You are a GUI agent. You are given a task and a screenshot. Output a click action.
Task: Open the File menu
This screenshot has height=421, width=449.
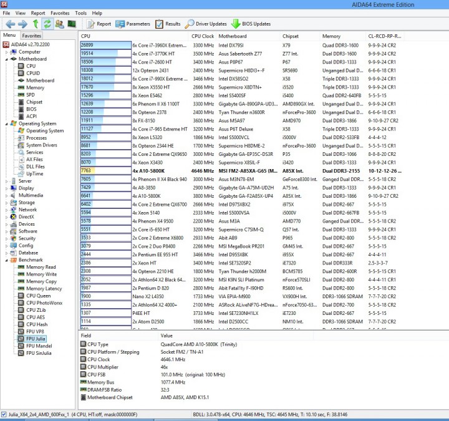pyautogui.click(x=6, y=13)
